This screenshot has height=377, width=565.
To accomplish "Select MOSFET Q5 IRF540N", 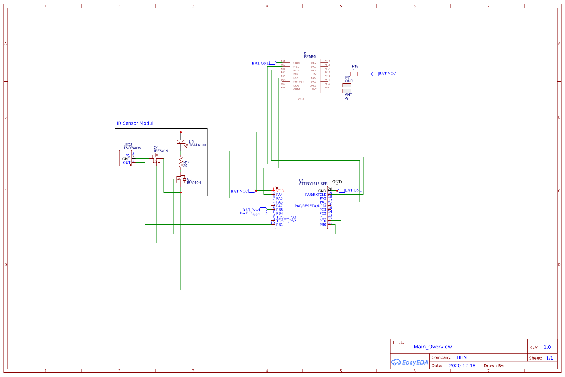I will coord(180,179).
